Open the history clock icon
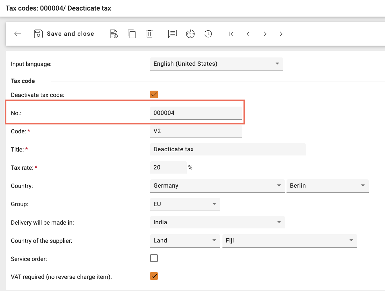This screenshot has height=291, width=385. tap(208, 34)
